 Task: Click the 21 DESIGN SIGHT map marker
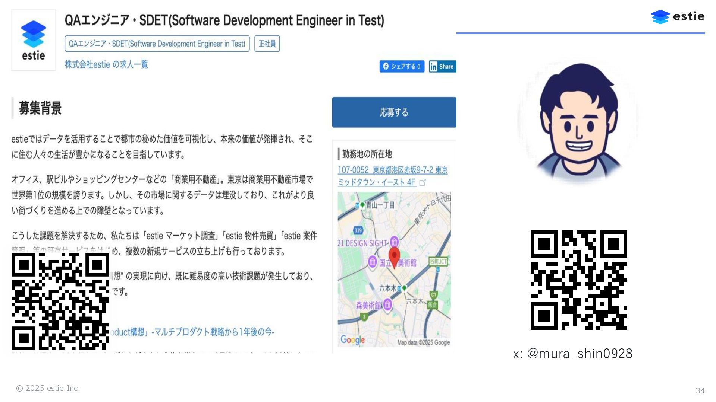pos(394,242)
